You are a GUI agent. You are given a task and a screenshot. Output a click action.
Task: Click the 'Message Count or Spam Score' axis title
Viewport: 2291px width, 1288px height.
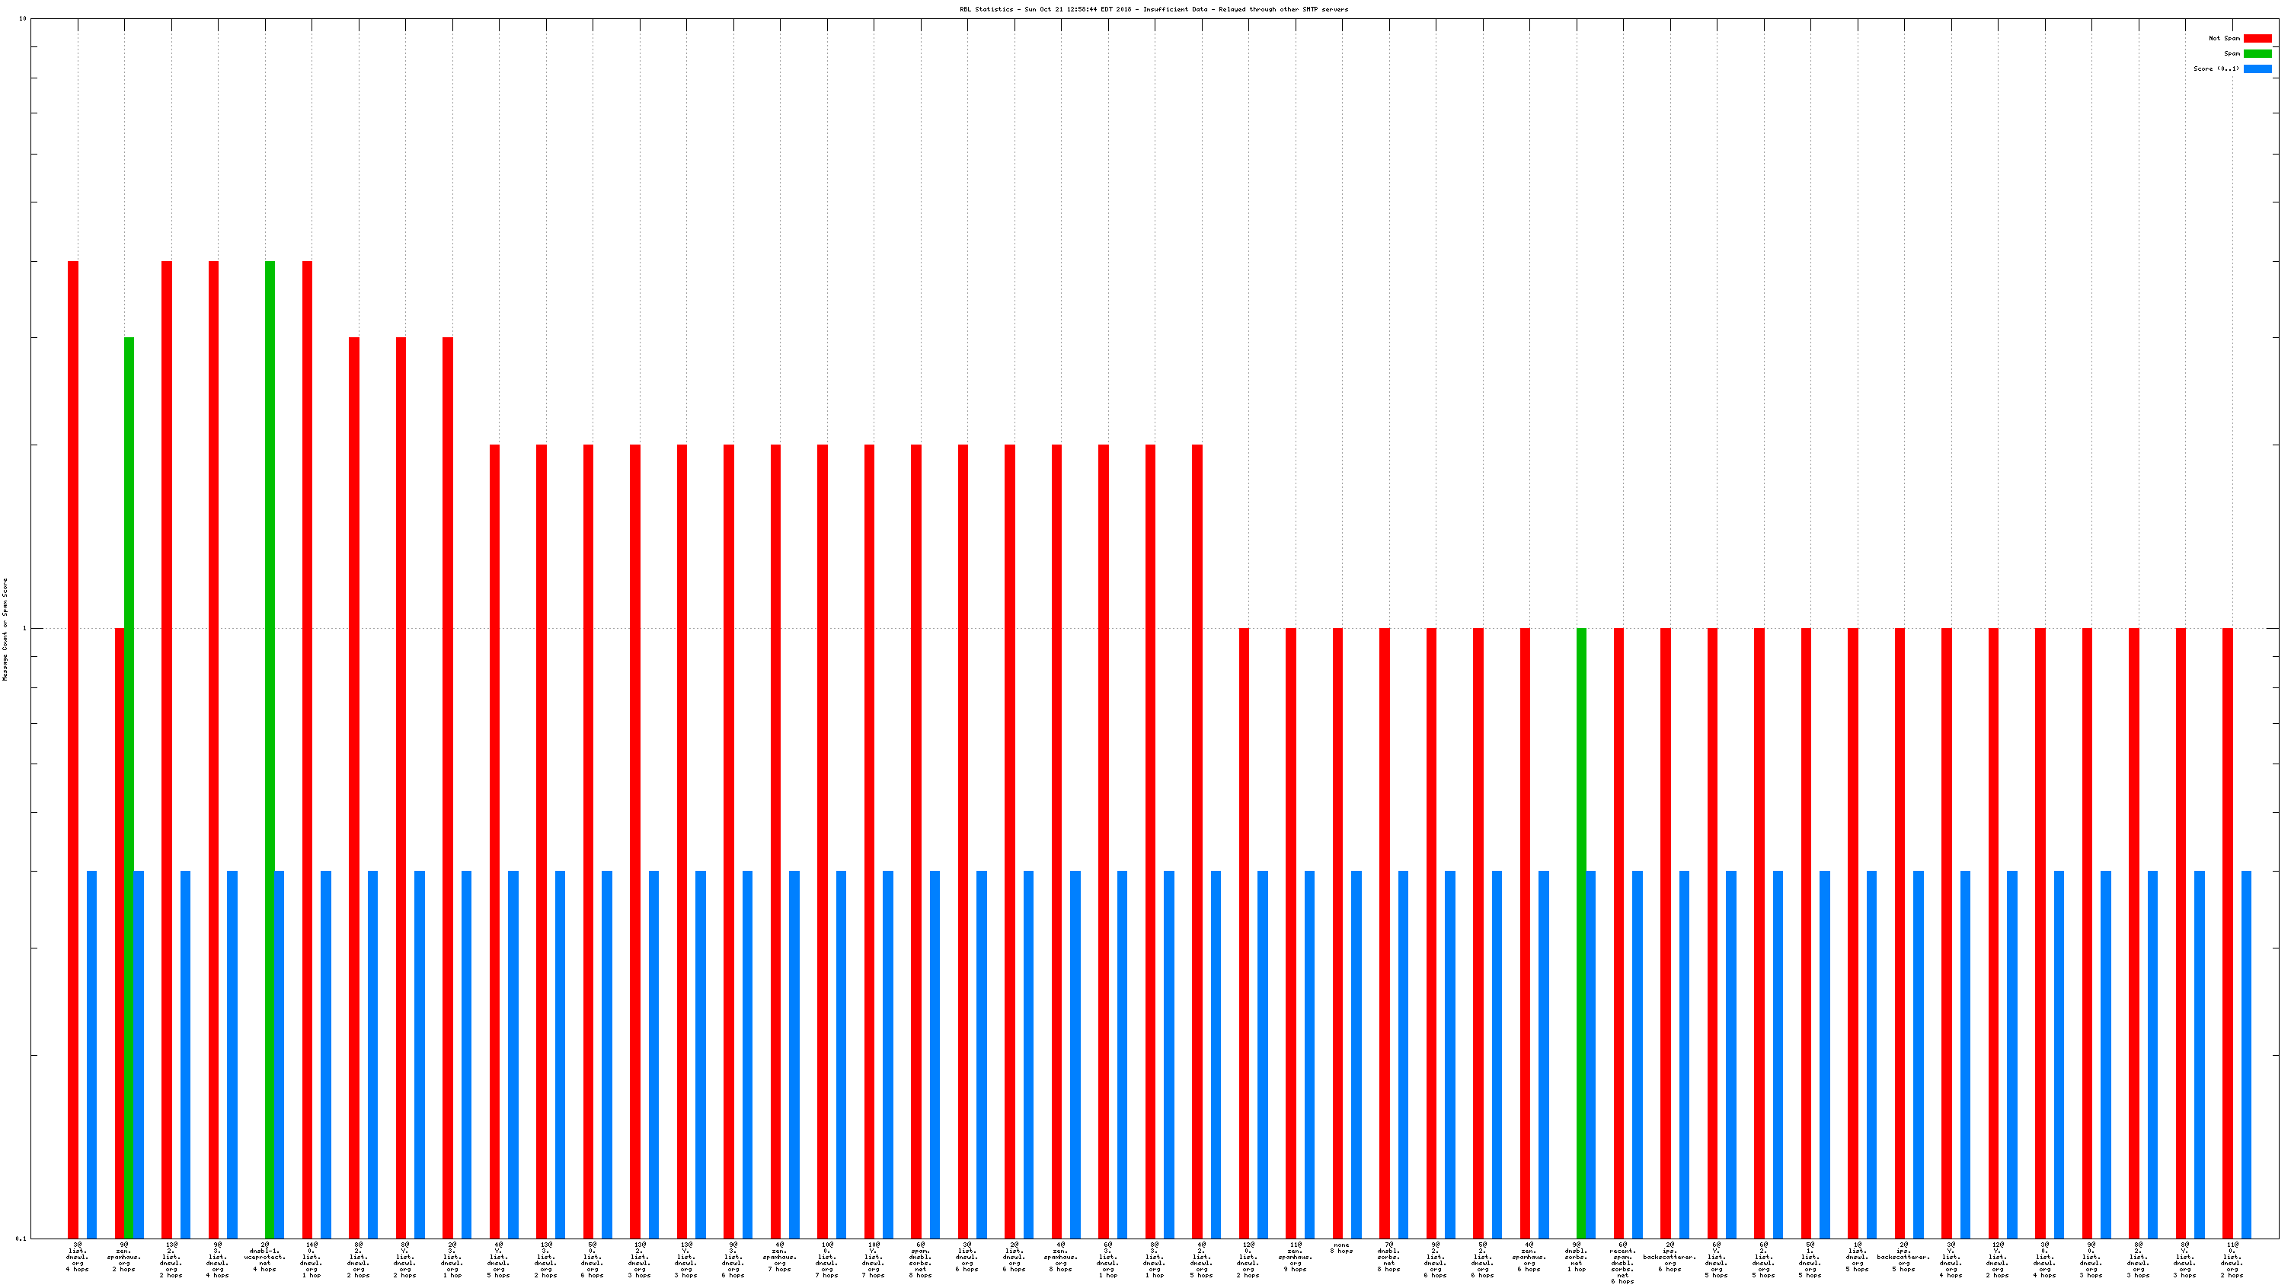click(x=5, y=630)
